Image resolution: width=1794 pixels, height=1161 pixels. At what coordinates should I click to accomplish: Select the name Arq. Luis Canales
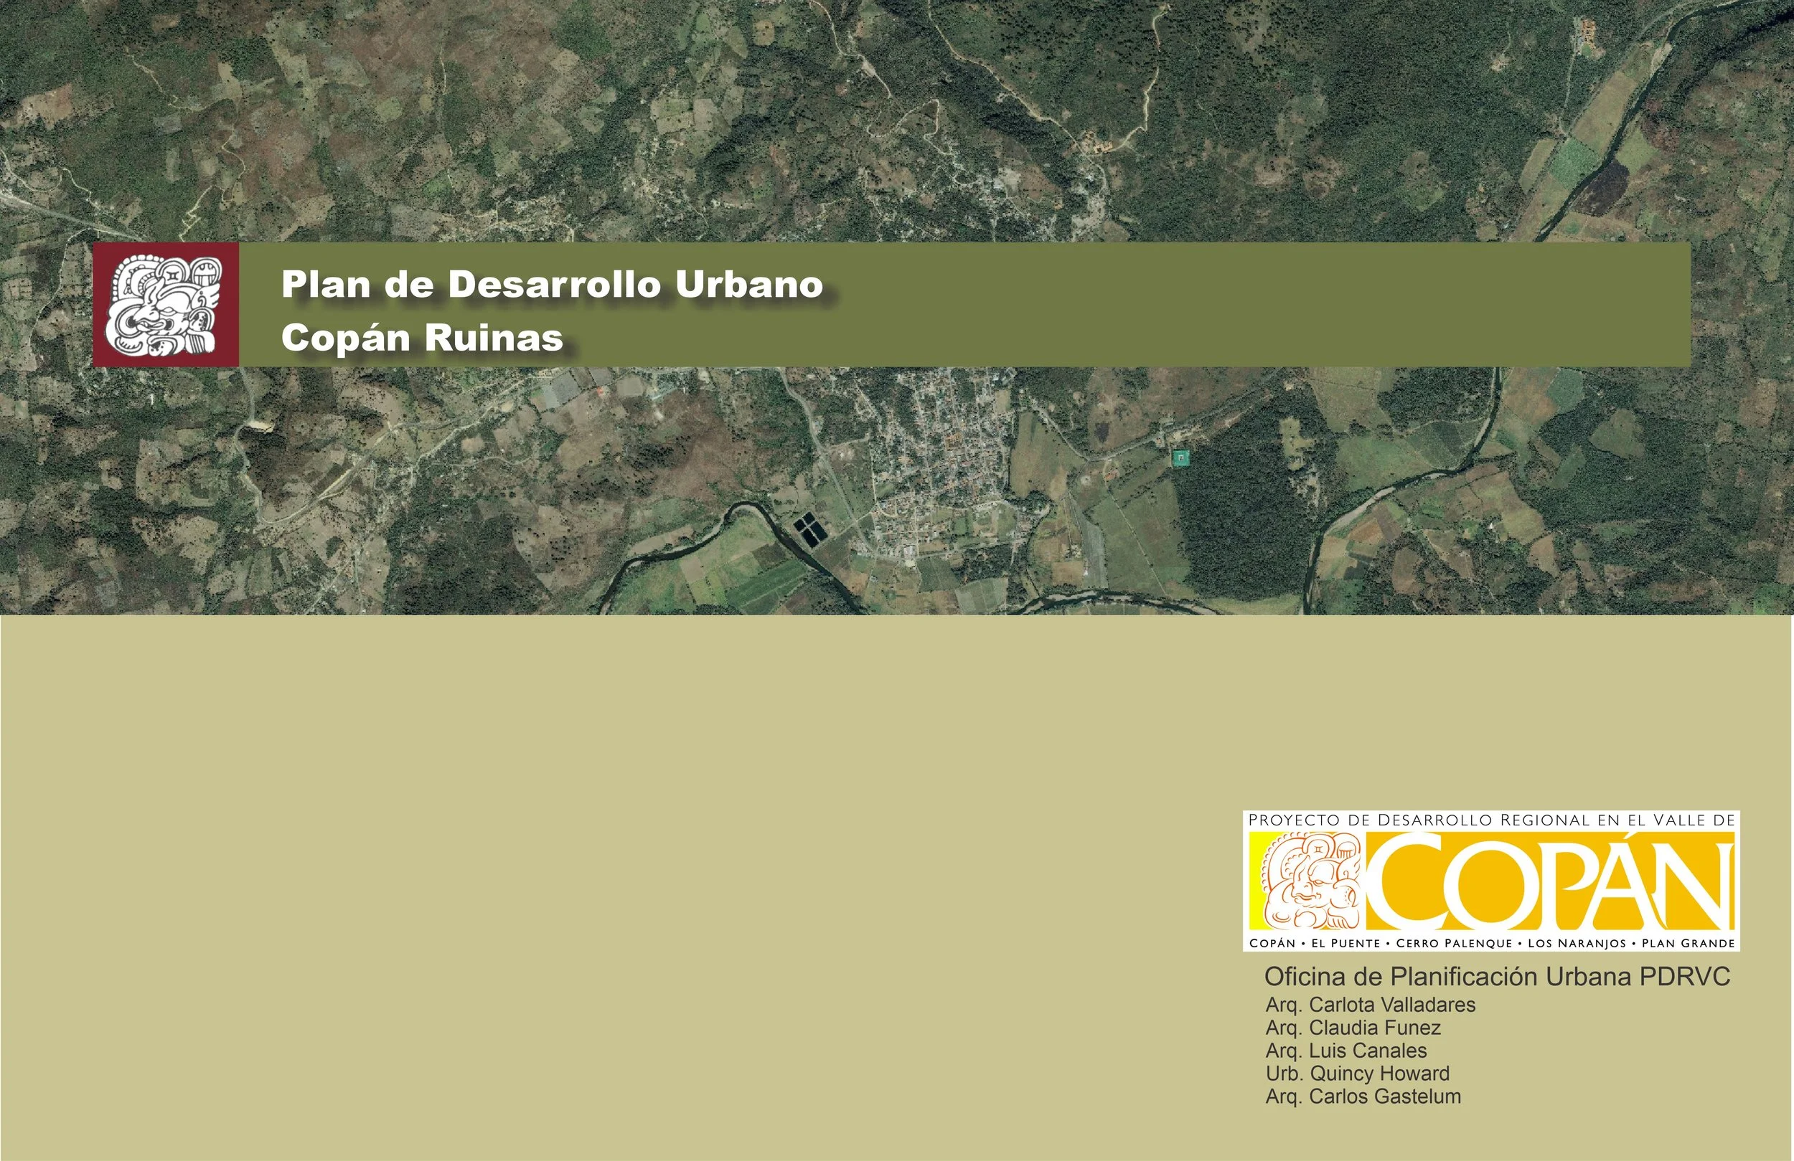click(1346, 1051)
